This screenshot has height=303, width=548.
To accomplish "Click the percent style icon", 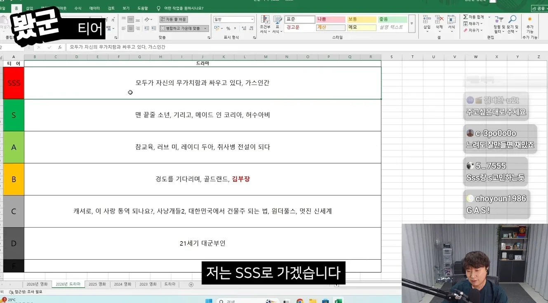I will [228, 28].
